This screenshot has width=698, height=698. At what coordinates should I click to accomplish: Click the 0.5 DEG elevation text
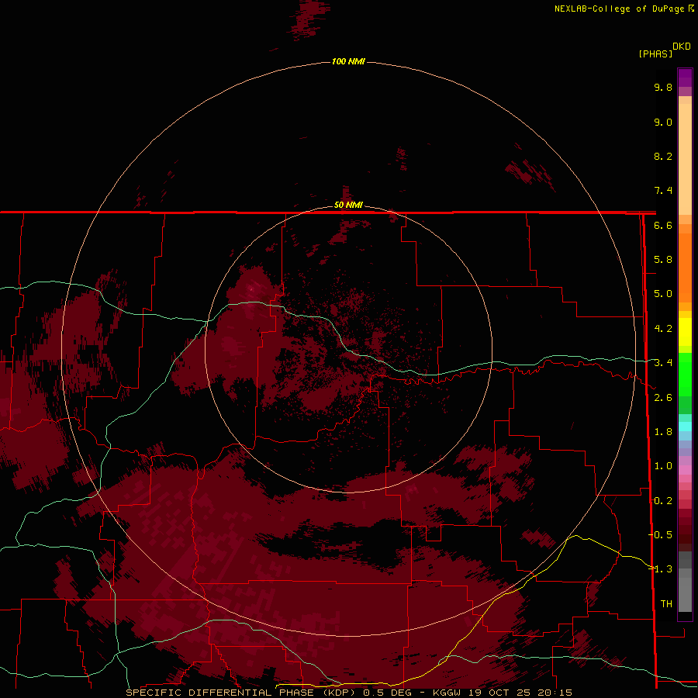[x=387, y=693]
